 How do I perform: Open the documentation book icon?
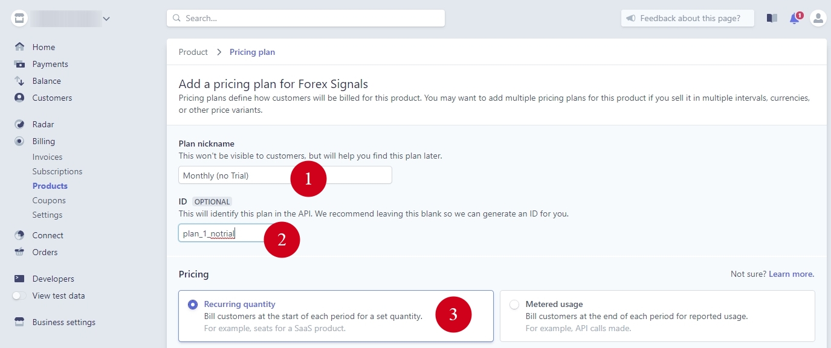pos(771,18)
